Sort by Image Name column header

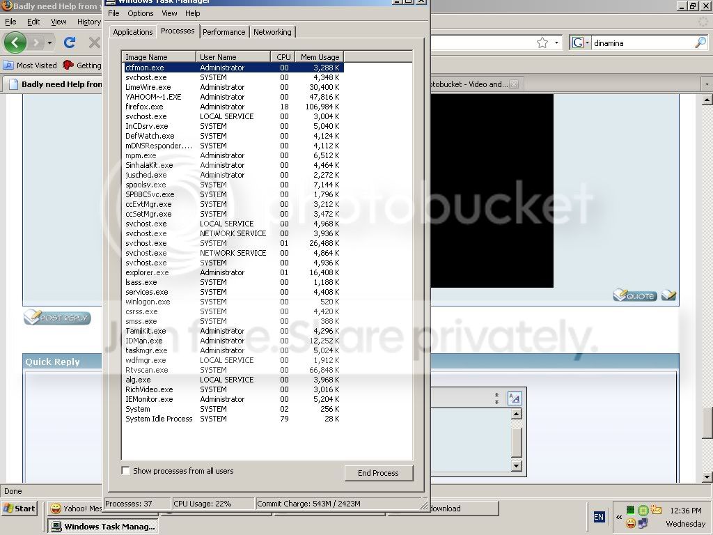pyautogui.click(x=159, y=57)
